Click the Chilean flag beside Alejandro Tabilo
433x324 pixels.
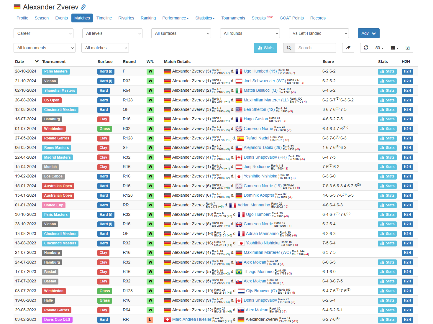click(x=239, y=148)
